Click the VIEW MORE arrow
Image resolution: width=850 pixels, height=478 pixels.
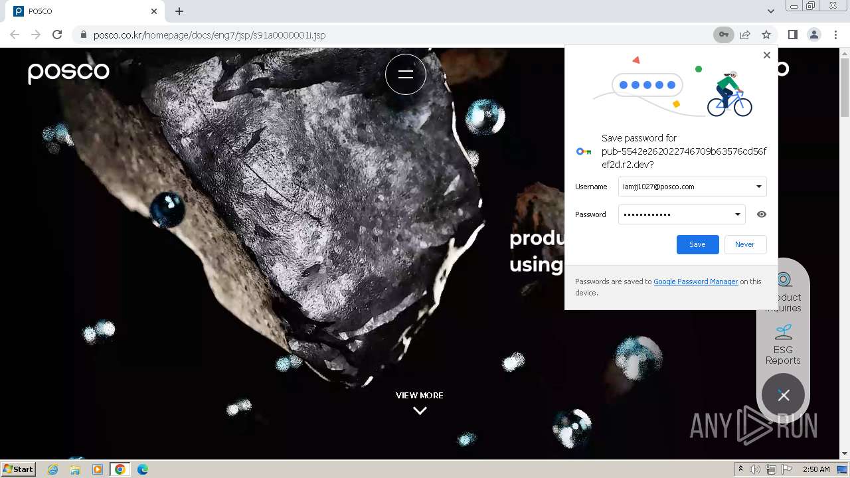tap(420, 411)
